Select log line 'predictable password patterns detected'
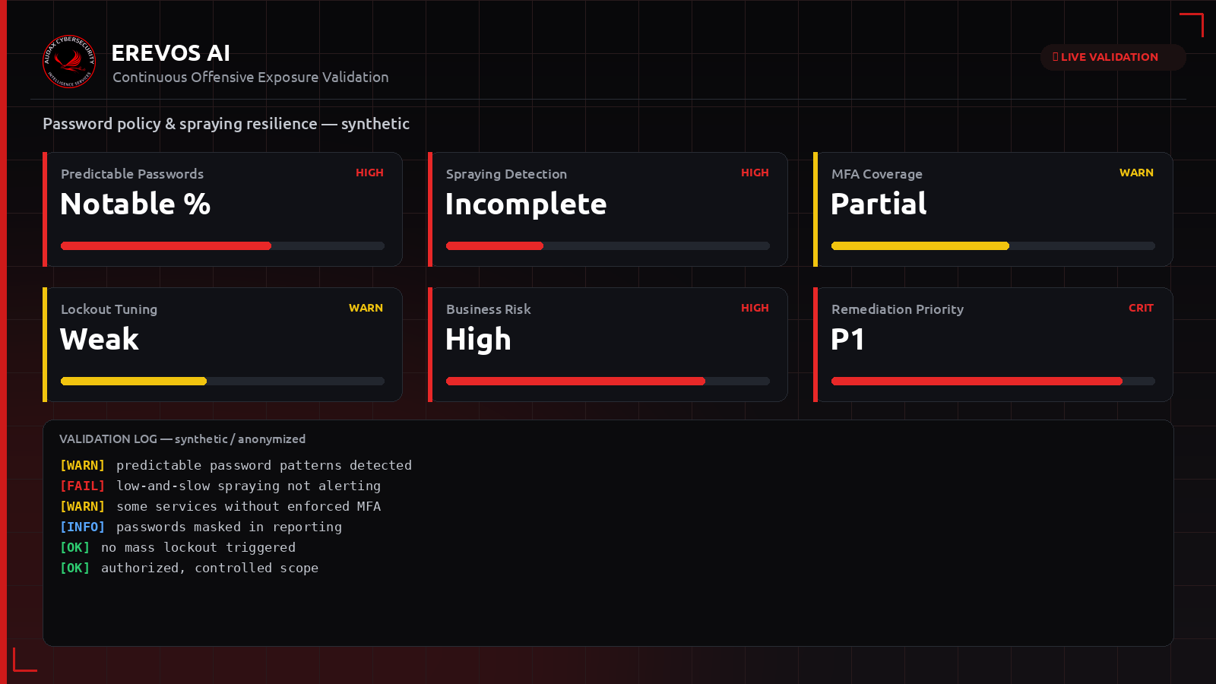 pyautogui.click(x=264, y=465)
